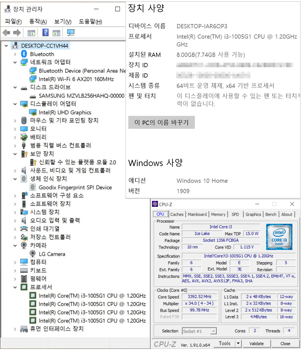Select the 저장소 컨트롤러 category icon
301x351 pixels.
24,237
